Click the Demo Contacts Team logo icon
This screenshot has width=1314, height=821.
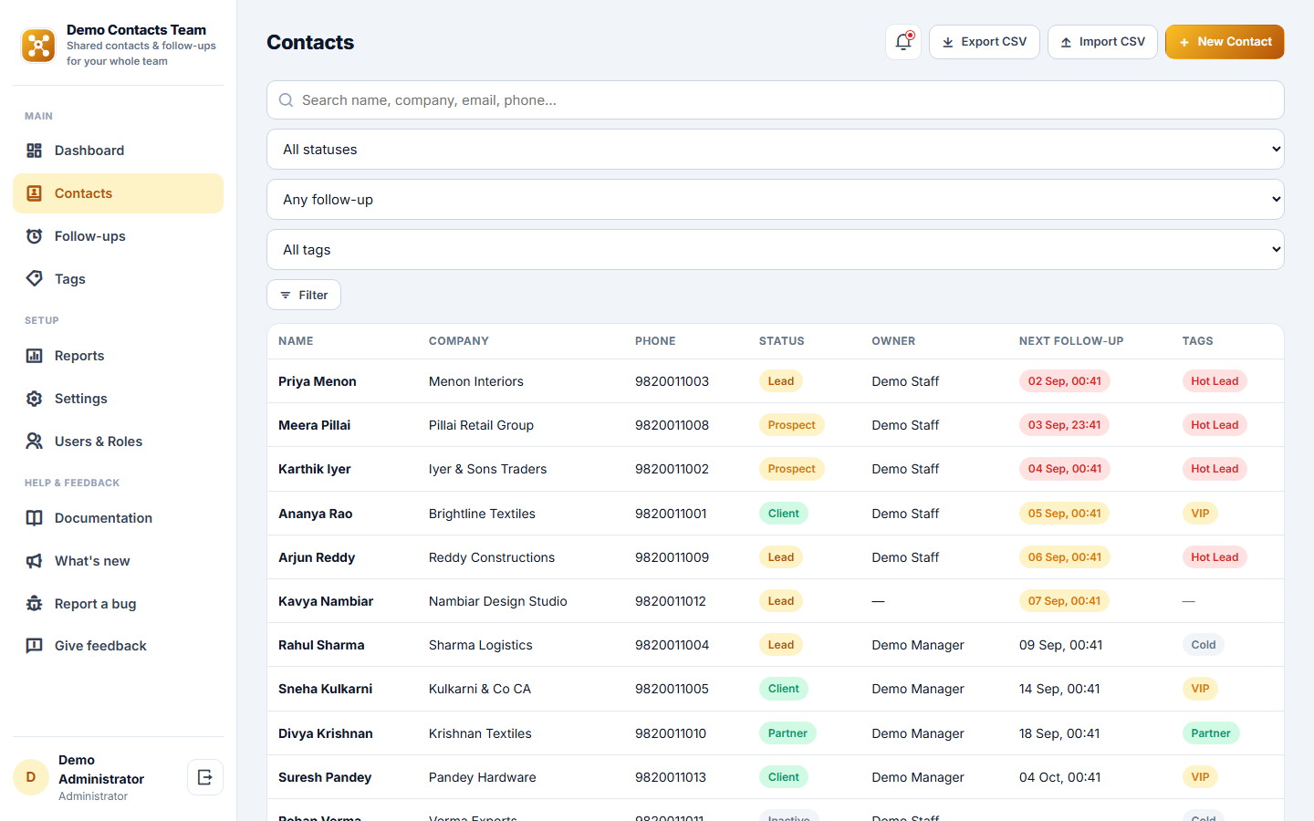point(38,46)
